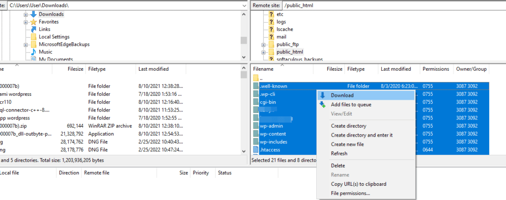Select Create directory menu entry
506x200 pixels.
tap(365, 126)
